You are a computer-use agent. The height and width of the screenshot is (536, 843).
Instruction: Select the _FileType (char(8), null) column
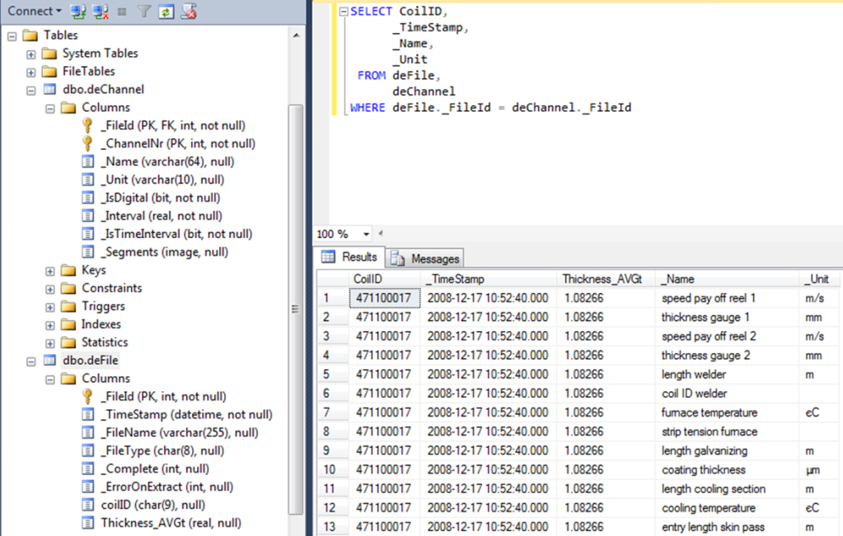coord(162,450)
